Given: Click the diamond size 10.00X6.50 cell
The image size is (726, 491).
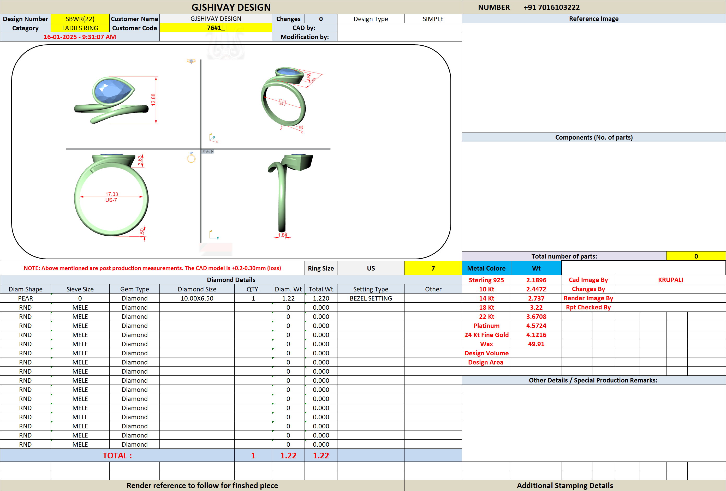Looking at the screenshot, I should click(x=197, y=298).
